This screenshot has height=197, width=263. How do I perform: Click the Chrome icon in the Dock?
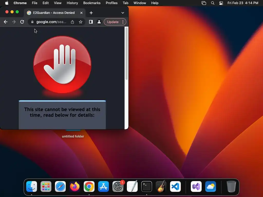pos(89,186)
